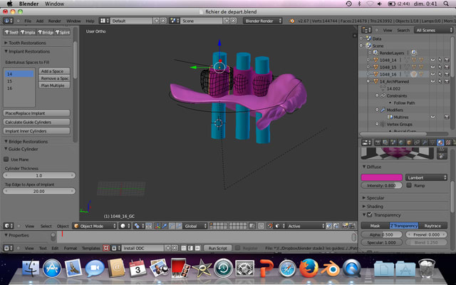Click the magenta diffuse color swatch
The image size is (456, 285).
click(382, 177)
